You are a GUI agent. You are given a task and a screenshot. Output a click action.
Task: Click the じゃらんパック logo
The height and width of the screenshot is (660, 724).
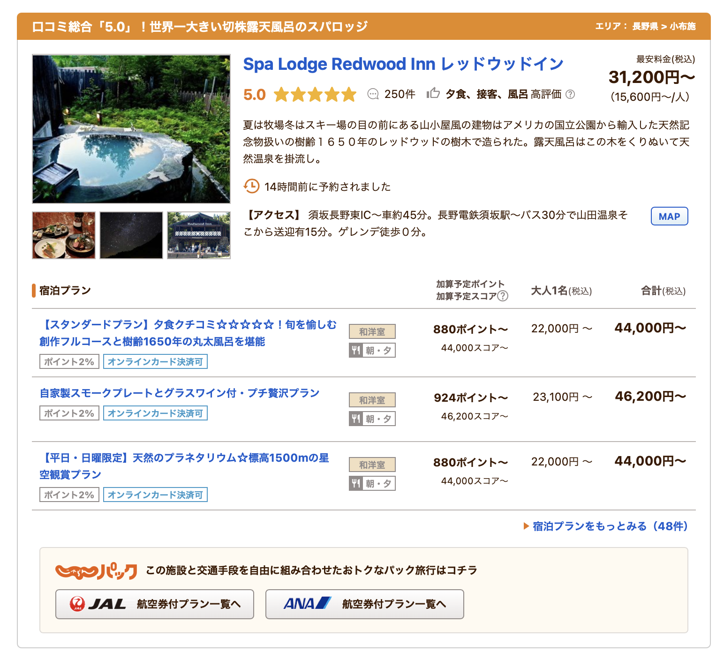click(x=96, y=570)
